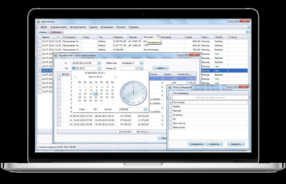Maximize the Типы операций window
The height and width of the screenshot is (184, 286).
pyautogui.click(x=235, y=86)
